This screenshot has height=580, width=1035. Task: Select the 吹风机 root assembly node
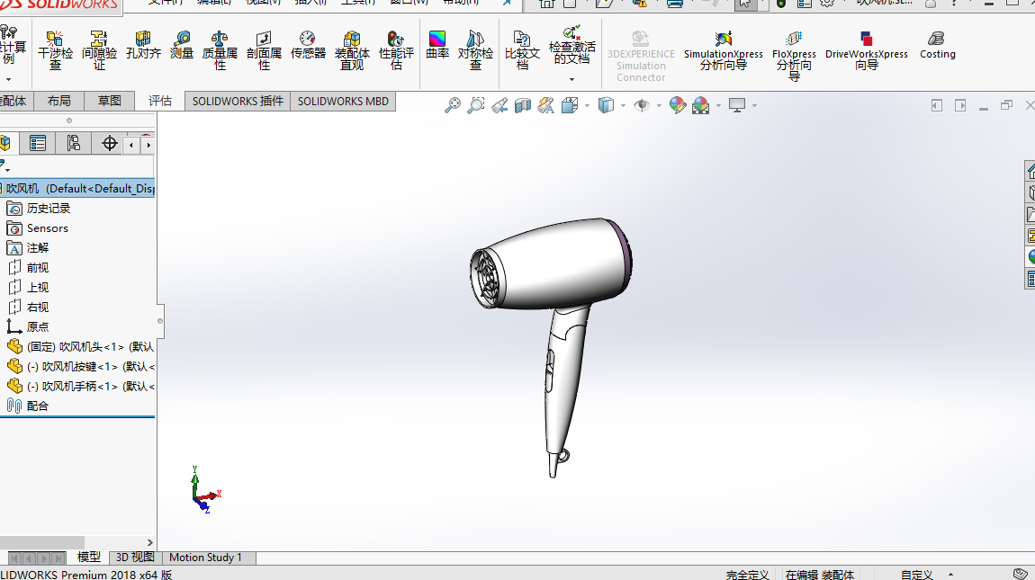coord(78,189)
